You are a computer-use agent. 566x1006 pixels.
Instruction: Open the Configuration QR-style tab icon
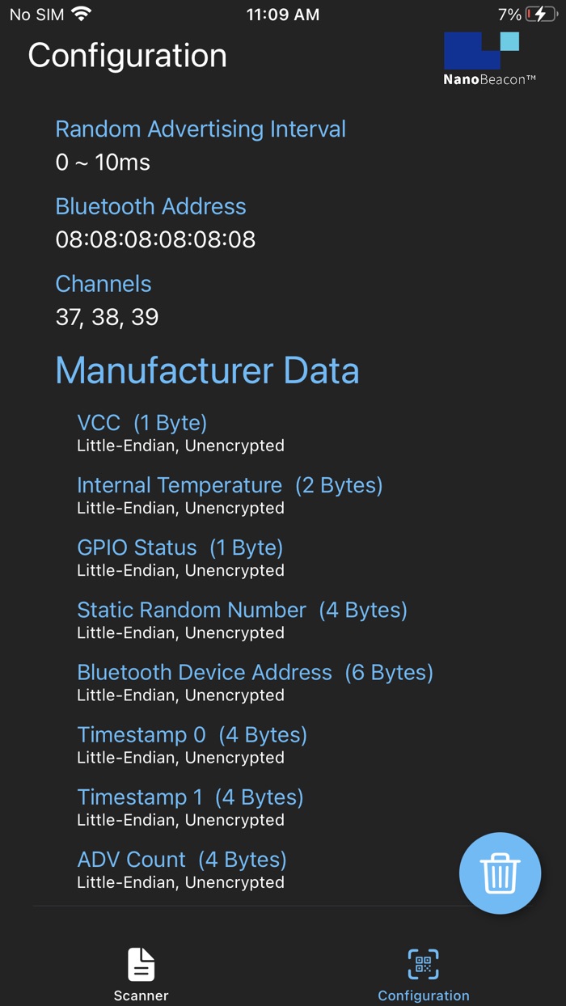(x=424, y=964)
